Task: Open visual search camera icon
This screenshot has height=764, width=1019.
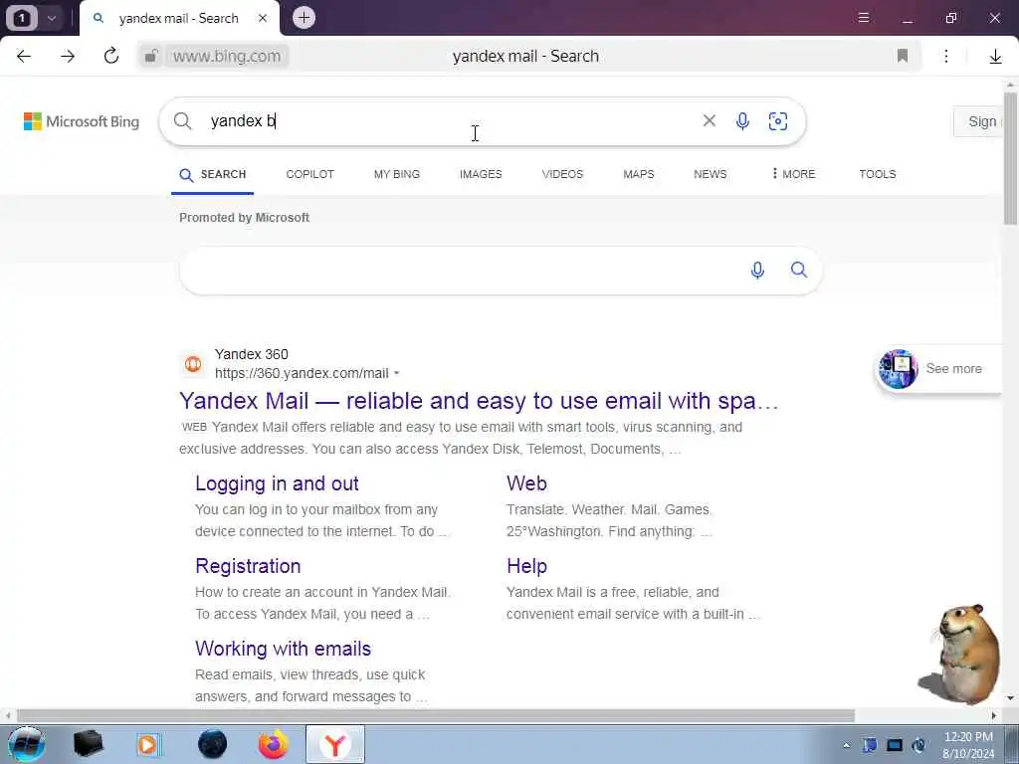Action: click(777, 120)
